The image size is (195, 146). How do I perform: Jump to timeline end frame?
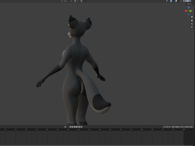click(81, 127)
